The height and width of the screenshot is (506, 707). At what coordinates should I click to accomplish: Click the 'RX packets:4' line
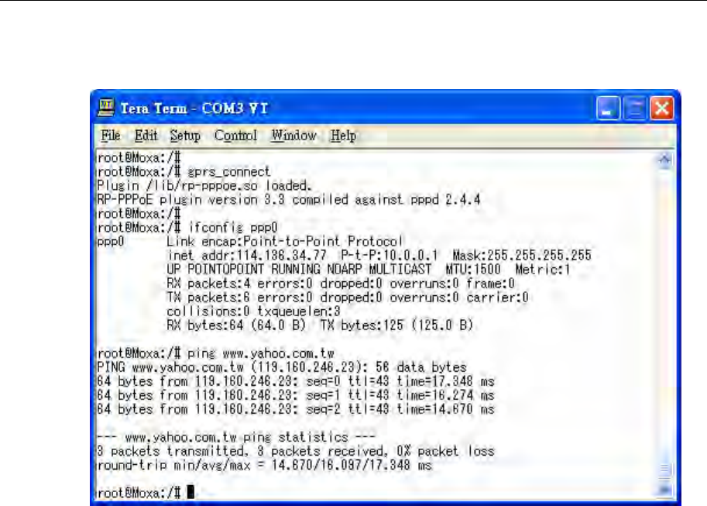click(341, 284)
